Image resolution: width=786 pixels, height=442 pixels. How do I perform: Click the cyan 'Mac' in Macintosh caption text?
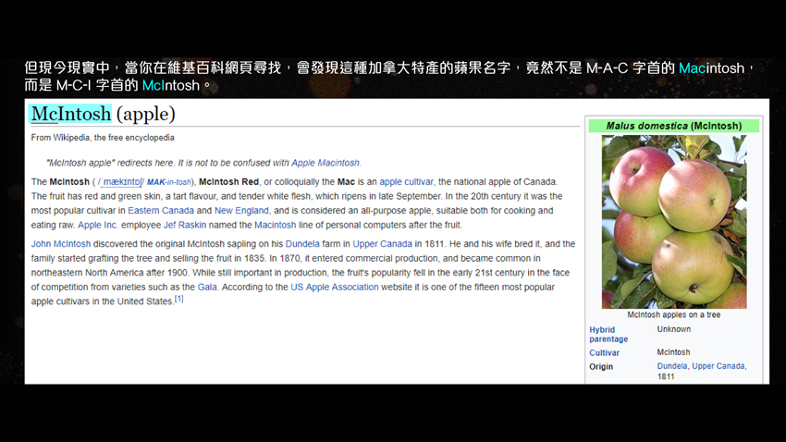point(693,68)
